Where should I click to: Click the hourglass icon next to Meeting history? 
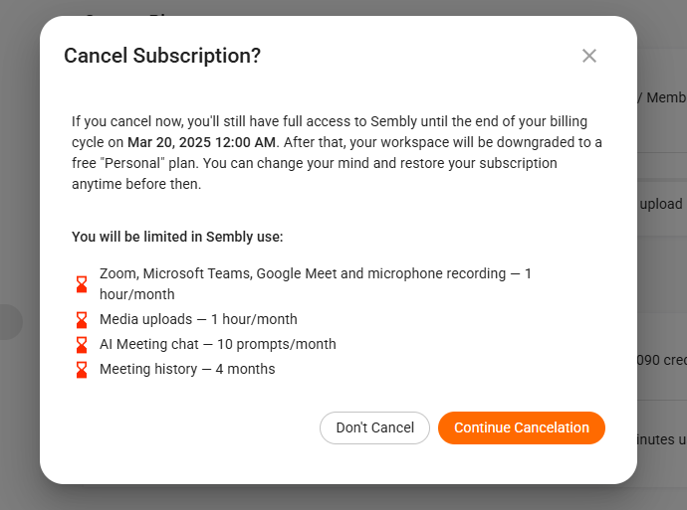[x=82, y=370]
